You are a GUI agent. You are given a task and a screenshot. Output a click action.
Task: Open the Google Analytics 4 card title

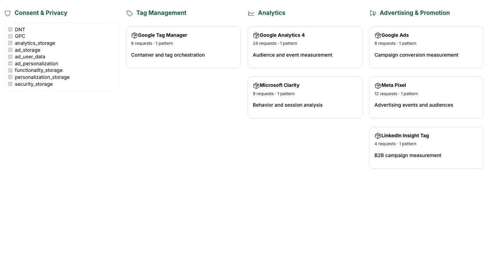pos(282,35)
